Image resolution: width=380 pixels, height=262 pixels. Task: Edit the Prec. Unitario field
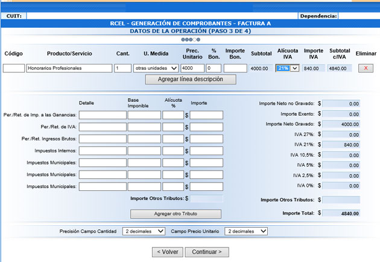(x=192, y=68)
